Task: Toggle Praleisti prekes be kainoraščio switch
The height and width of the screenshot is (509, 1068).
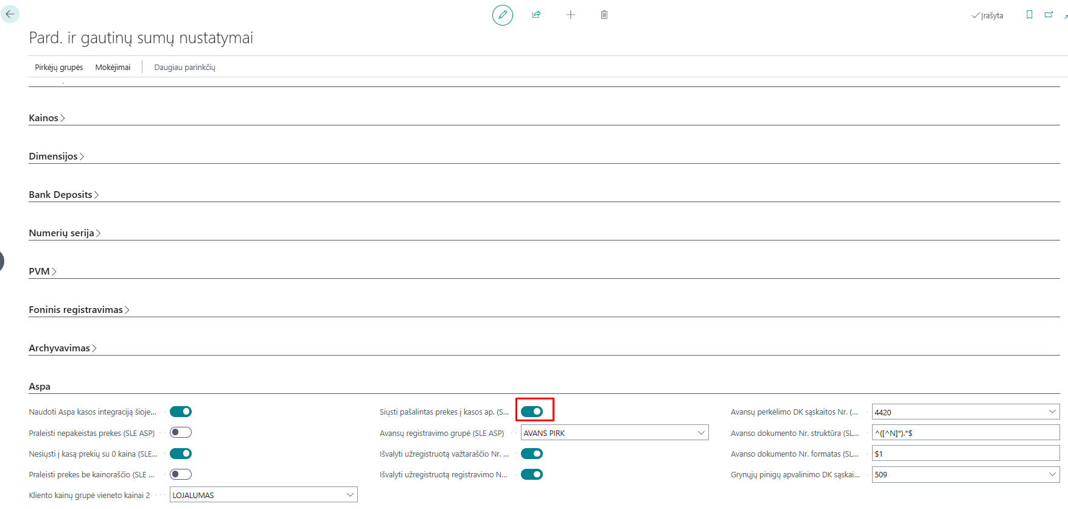Action: pos(181,474)
